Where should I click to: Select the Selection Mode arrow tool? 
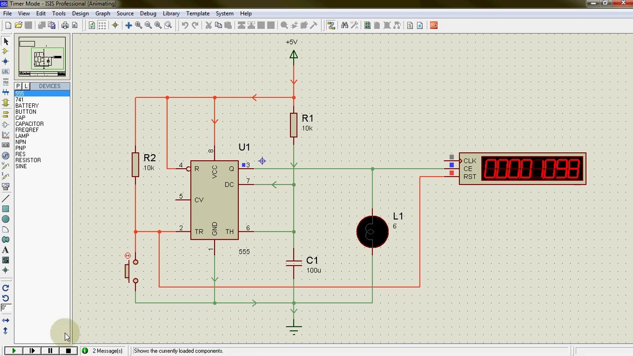point(6,42)
